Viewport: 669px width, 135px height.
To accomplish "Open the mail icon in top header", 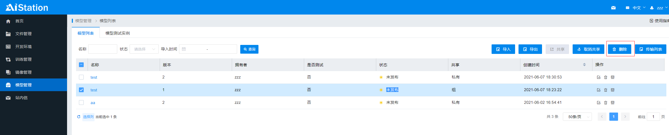I will 613,8.
